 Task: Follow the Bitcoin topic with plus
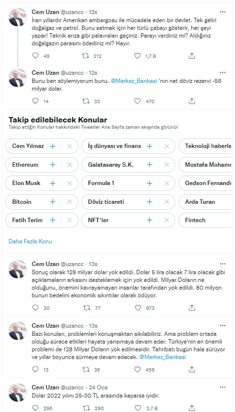coord(53,202)
